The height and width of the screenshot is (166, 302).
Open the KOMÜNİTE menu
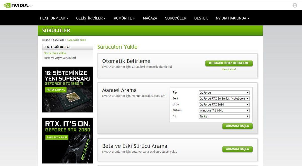coord(124,18)
